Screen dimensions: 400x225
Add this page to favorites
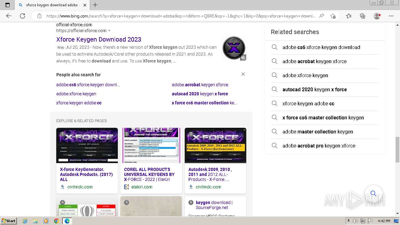(333, 16)
